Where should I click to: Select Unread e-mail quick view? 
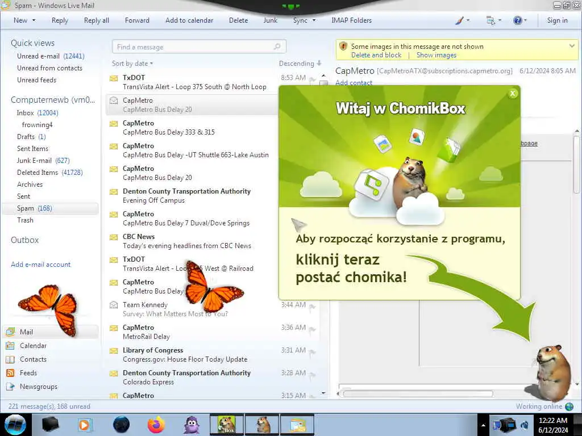point(51,56)
